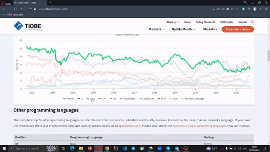Open Visual Studio Code from taskbar

[x=125, y=148]
